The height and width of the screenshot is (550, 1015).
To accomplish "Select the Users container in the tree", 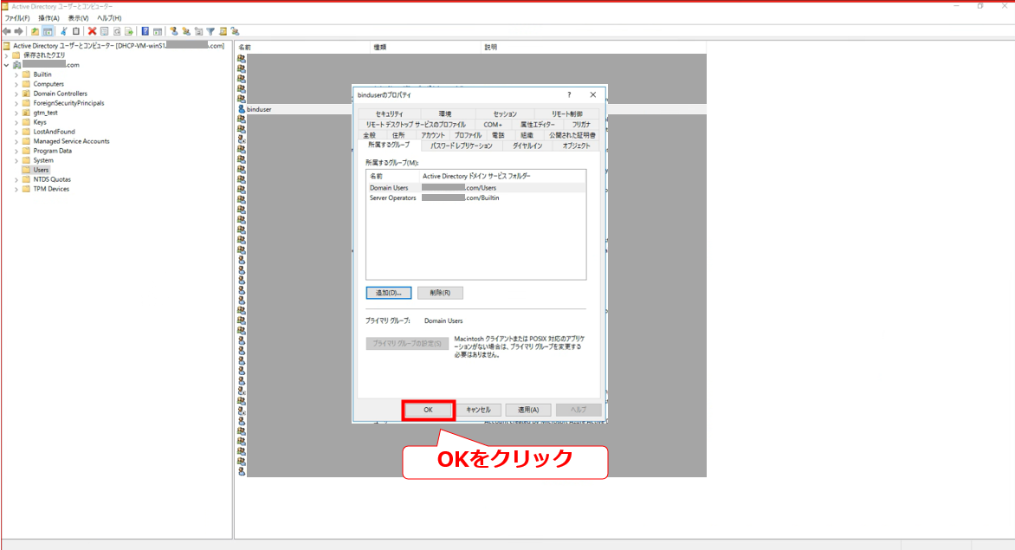I will point(41,170).
